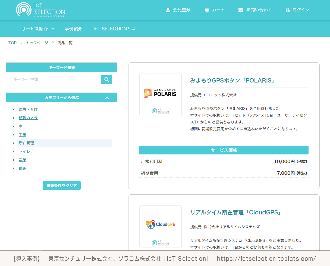Image resolution: width=330 pixels, height=266 pixels.
Task: Click 提供元:エコモット株式会社 text
Action: (x=213, y=95)
